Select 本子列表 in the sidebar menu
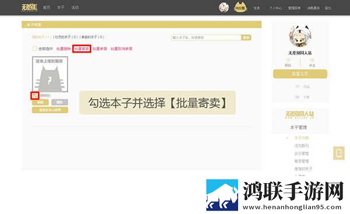The height and width of the screenshot is (214, 350). click(302, 138)
